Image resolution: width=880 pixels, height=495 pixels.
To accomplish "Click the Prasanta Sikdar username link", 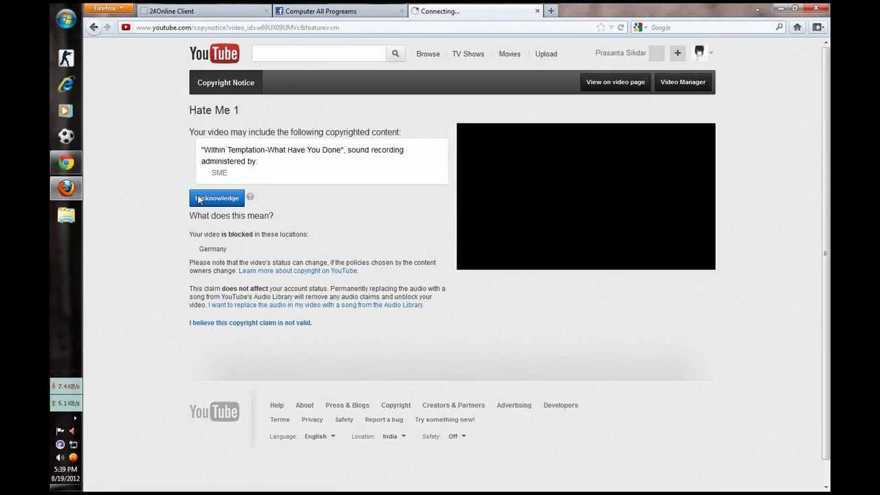I will pyautogui.click(x=621, y=53).
